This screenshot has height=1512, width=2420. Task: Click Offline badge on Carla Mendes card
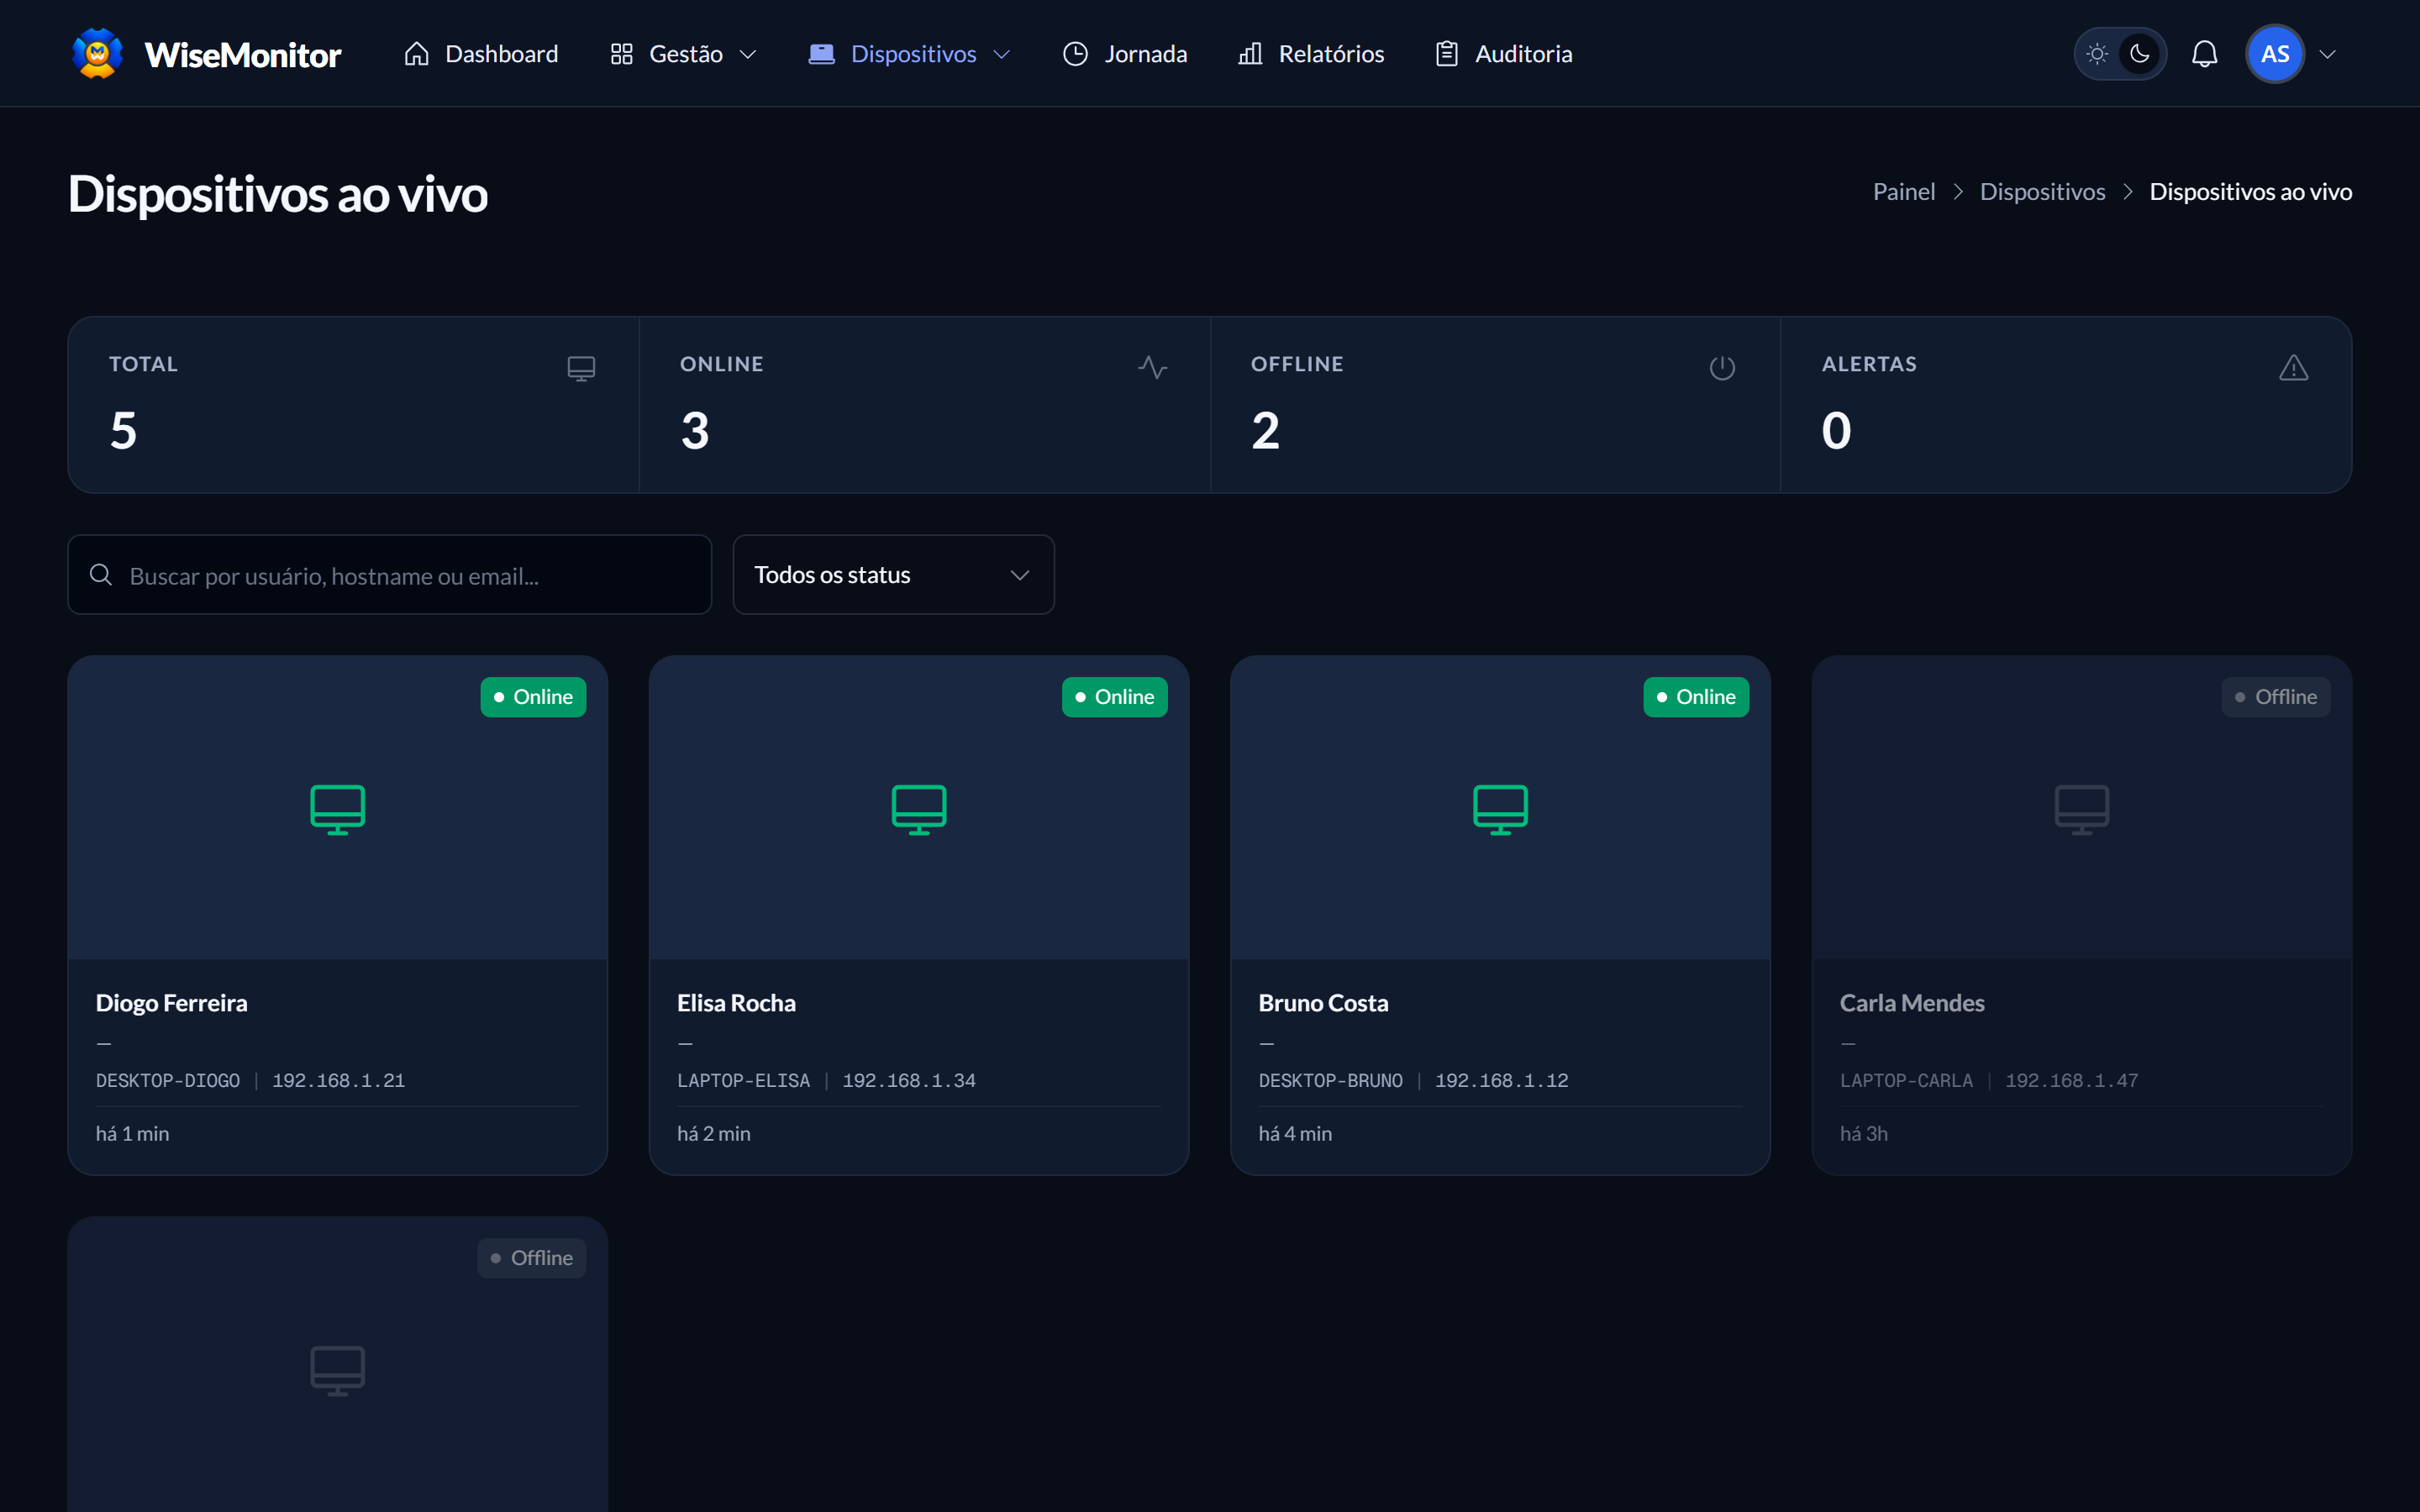tap(2276, 697)
